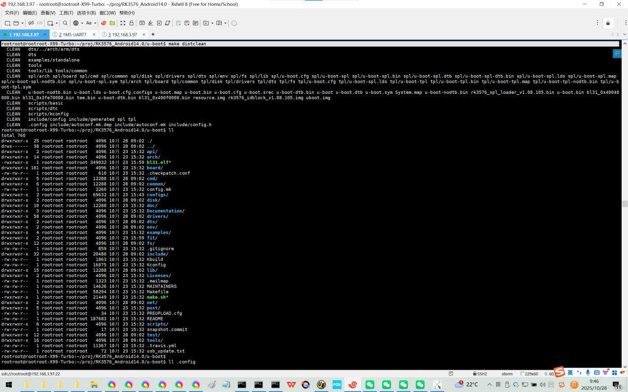628x392 pixels.
Task: Expand the Open session dropdown arrow
Action: (22, 23)
